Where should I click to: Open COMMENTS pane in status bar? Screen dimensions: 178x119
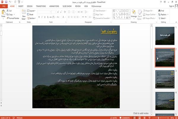pos(125,118)
